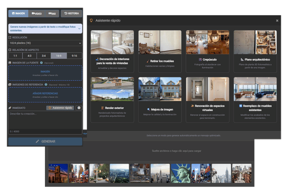Image resolution: width=287 pixels, height=191 pixels.
Task: Switch to the VIDEO tab
Action: coord(37,13)
